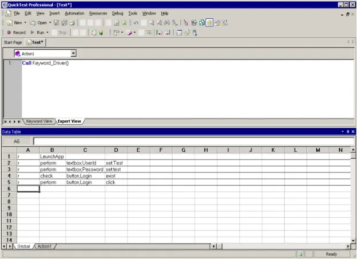This screenshot has height=259, width=357.
Task: Click the Data Table formula input bar
Action: pos(194,142)
